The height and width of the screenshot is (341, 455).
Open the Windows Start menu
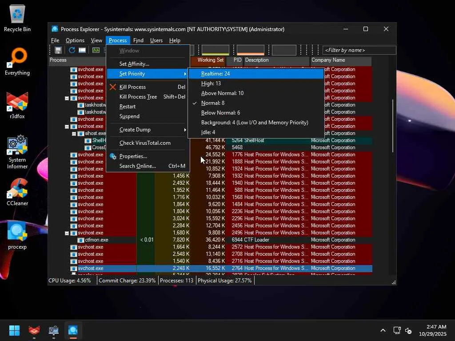click(14, 330)
